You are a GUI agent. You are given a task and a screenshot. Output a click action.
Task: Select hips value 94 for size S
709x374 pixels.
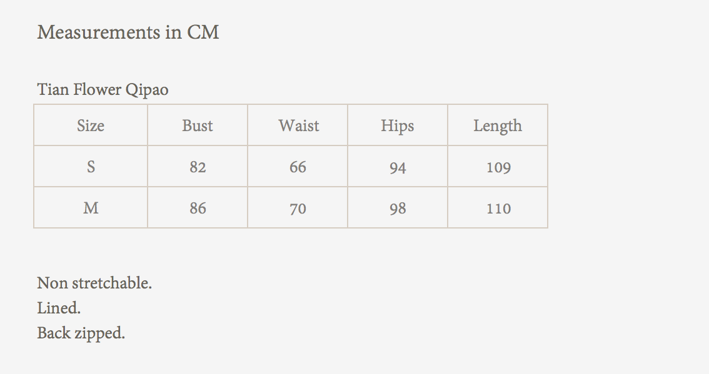point(398,167)
